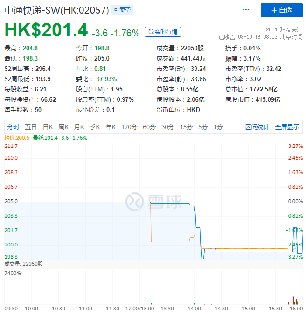Screen dimensions: 306x316
Task: Open 区间统计 range statistics link
Action: (257, 127)
